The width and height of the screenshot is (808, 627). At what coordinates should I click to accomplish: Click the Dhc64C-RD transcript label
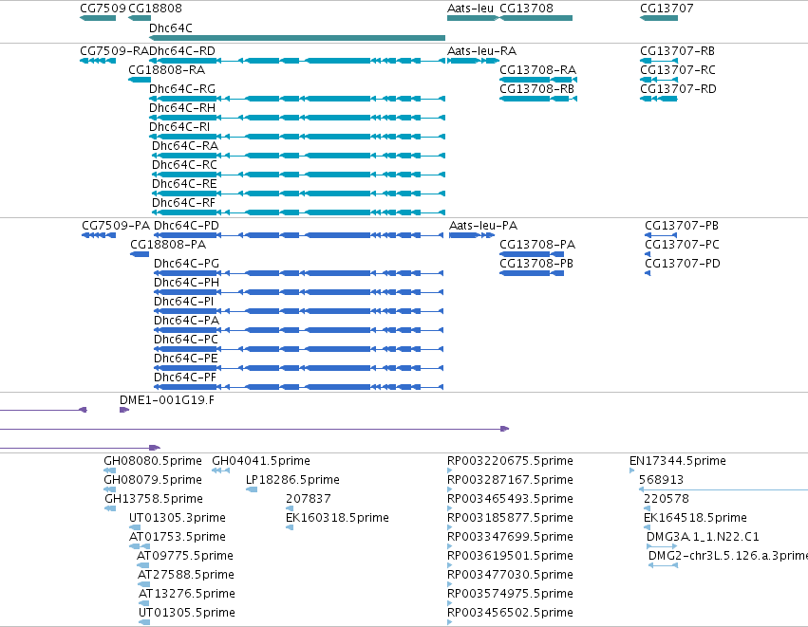pos(182,51)
